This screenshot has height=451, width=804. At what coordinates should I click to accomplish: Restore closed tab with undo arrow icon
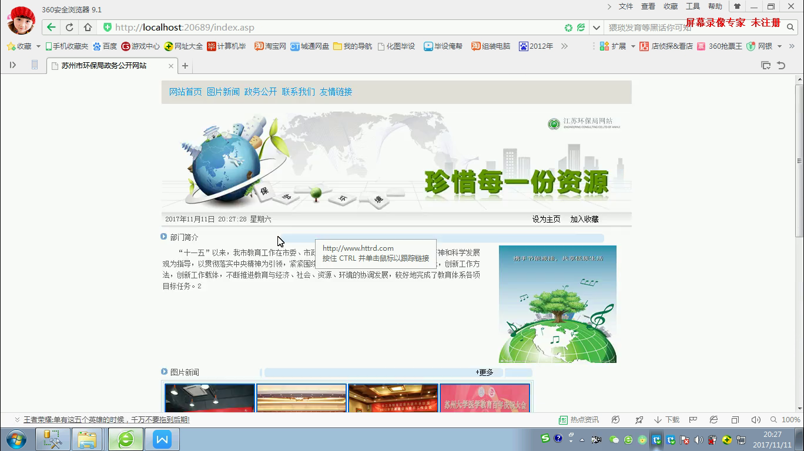pos(781,65)
